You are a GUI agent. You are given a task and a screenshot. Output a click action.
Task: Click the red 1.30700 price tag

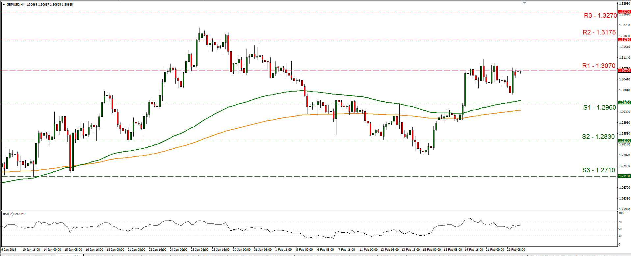624,71
